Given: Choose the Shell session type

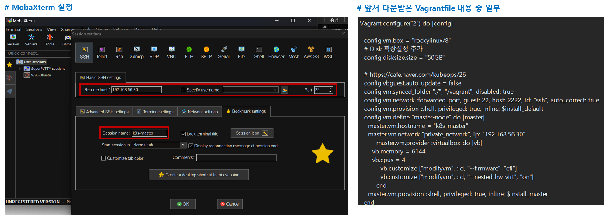Looking at the screenshot, I should (259, 53).
